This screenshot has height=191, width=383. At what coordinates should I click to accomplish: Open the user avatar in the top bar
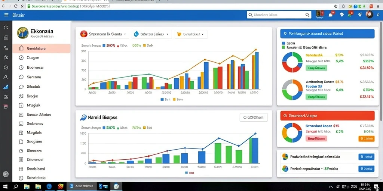pos(369,15)
